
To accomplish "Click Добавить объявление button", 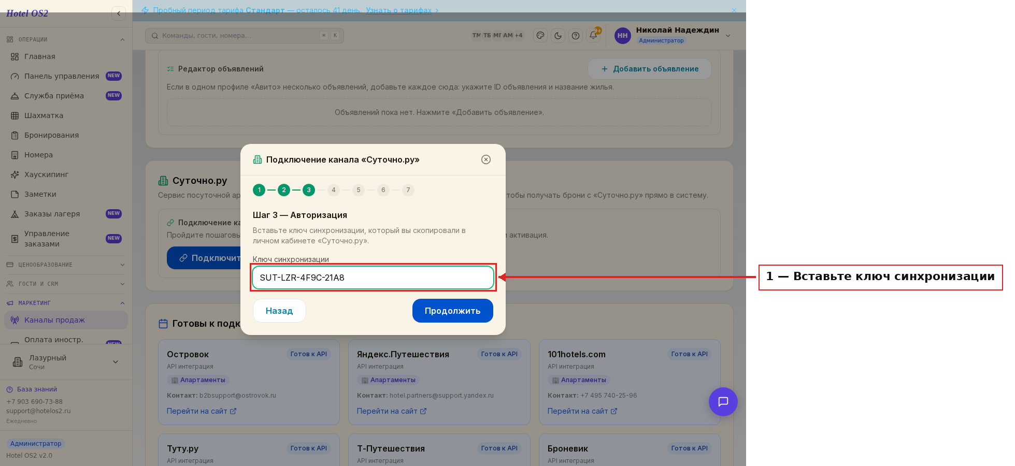I will (650, 69).
